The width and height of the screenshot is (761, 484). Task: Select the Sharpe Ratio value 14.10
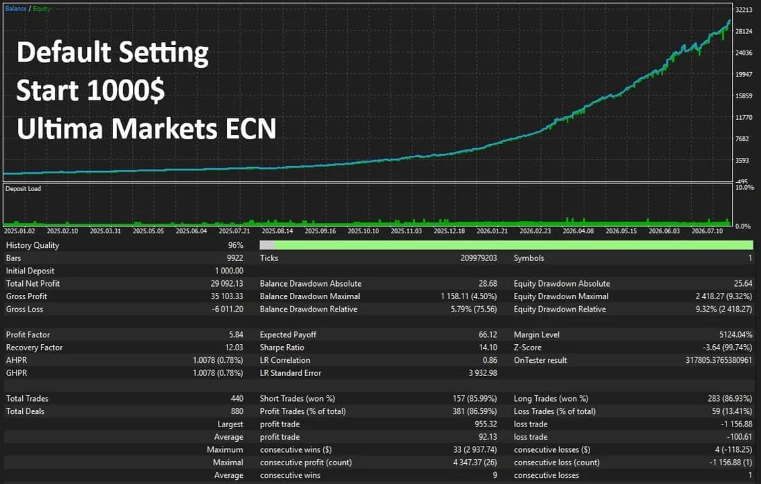[488, 348]
